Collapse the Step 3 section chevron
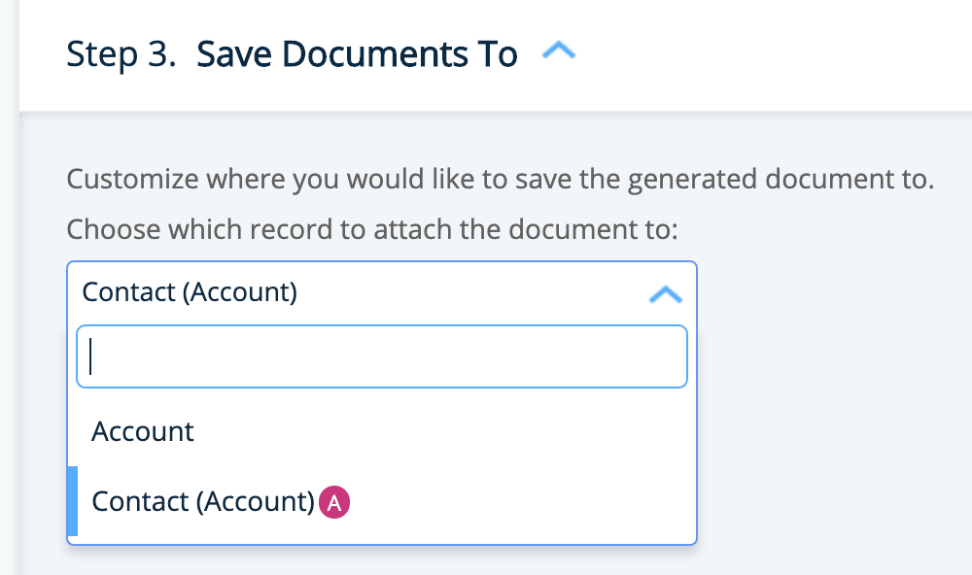This screenshot has height=575, width=972. 559,53
